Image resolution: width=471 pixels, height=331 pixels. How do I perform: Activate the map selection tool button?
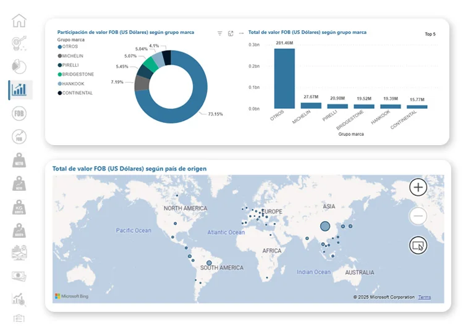(418, 245)
